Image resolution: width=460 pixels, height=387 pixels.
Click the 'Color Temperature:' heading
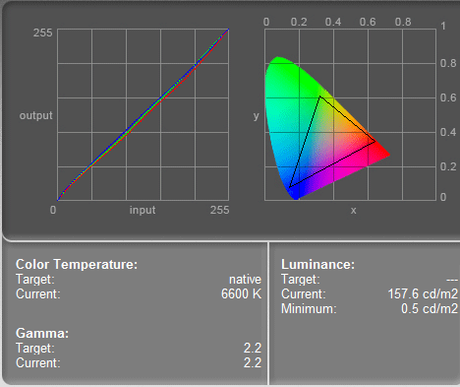pyautogui.click(x=77, y=264)
